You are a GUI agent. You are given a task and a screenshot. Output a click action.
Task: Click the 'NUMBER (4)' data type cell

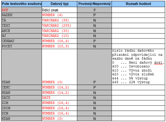pyautogui.click(x=59, y=15)
